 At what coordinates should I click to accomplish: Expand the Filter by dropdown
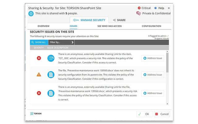click(x=62, y=42)
